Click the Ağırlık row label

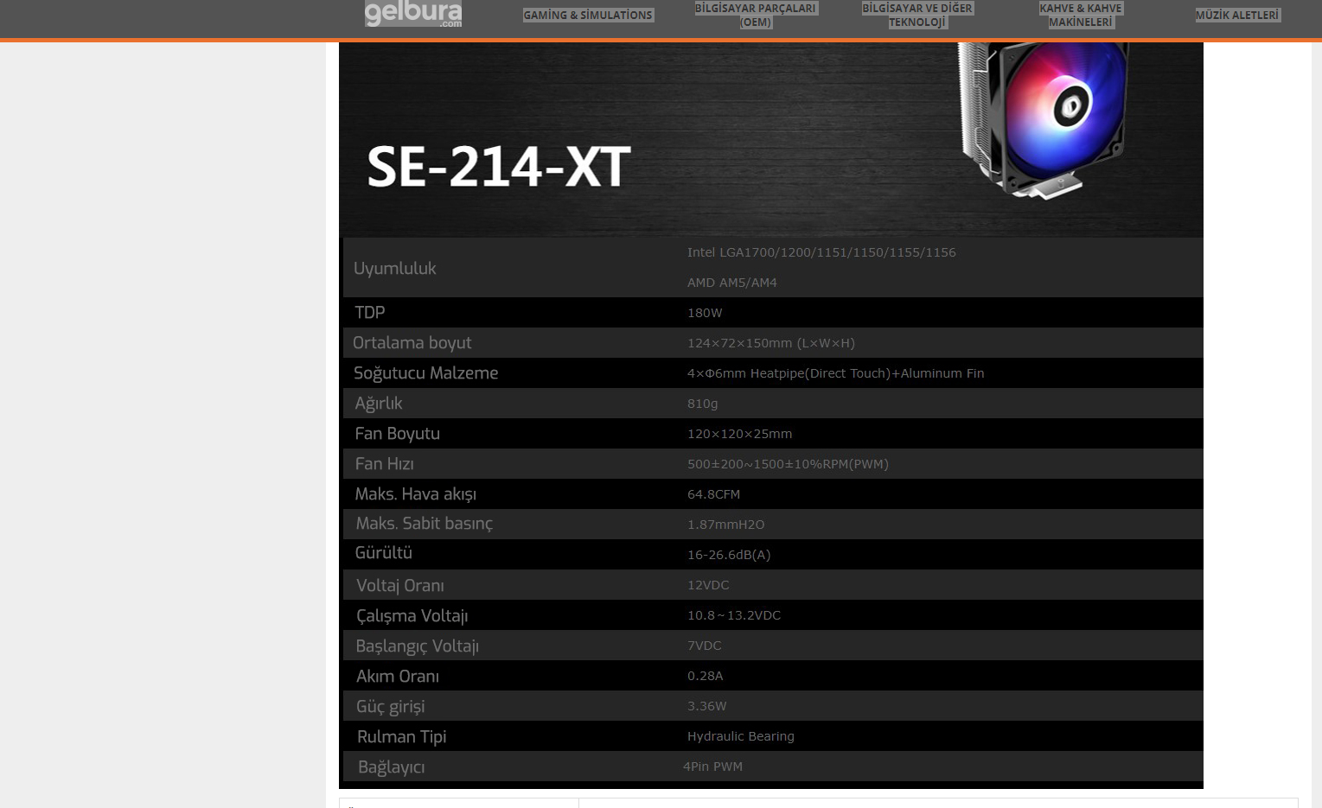coord(379,404)
